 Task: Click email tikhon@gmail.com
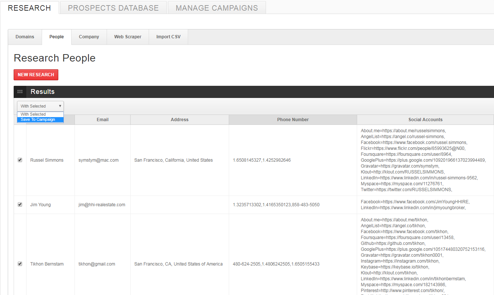[x=97, y=264]
